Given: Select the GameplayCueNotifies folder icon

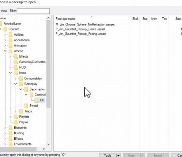Looking at the screenshot, I should [16, 62].
